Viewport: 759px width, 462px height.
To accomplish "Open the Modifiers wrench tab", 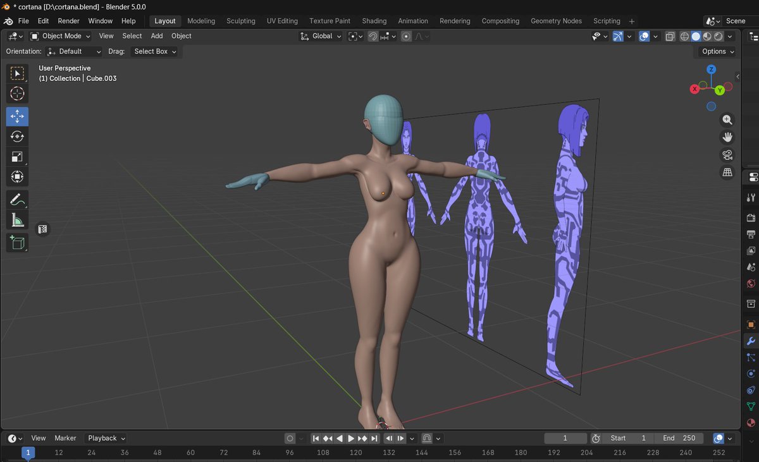I will point(751,341).
